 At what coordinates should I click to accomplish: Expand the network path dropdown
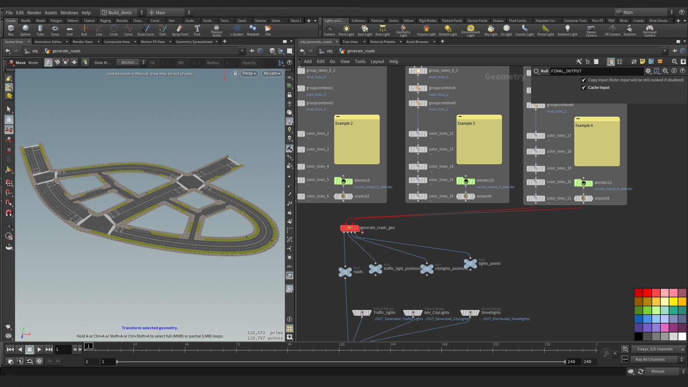[x=665, y=51]
